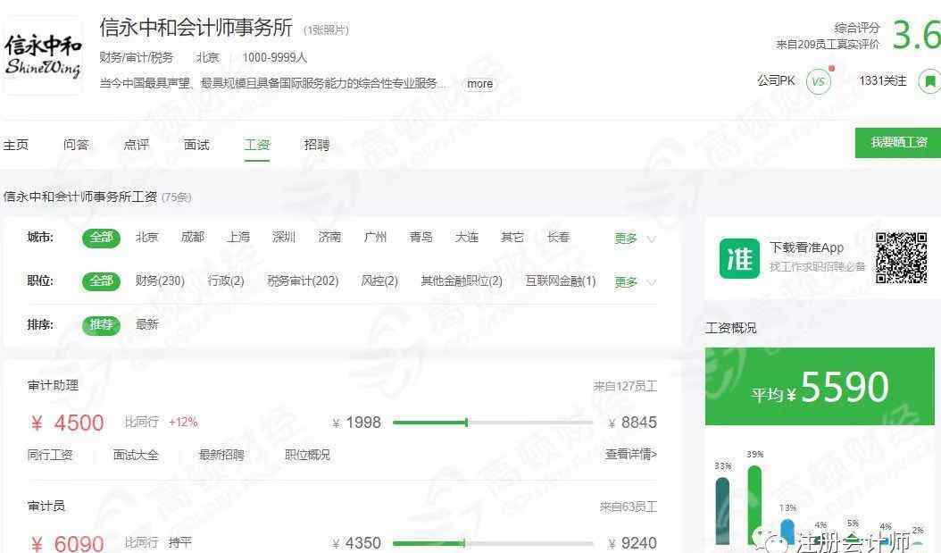Filter city by 北京
The height and width of the screenshot is (553, 941).
[147, 237]
